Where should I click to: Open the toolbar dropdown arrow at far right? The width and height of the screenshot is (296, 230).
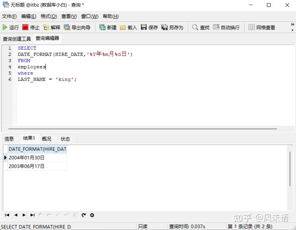[x=293, y=30]
